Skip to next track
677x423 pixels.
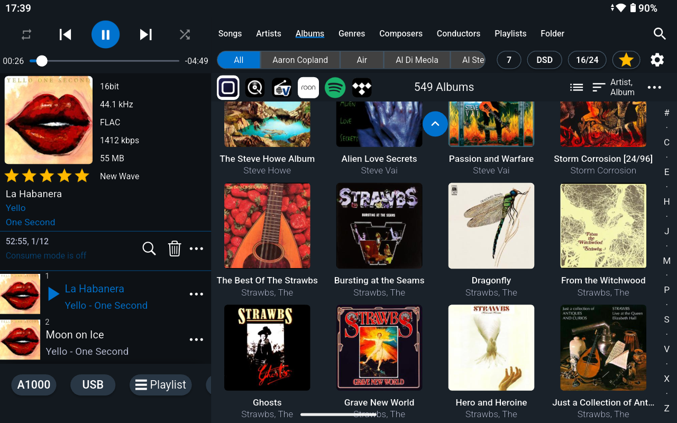146,35
